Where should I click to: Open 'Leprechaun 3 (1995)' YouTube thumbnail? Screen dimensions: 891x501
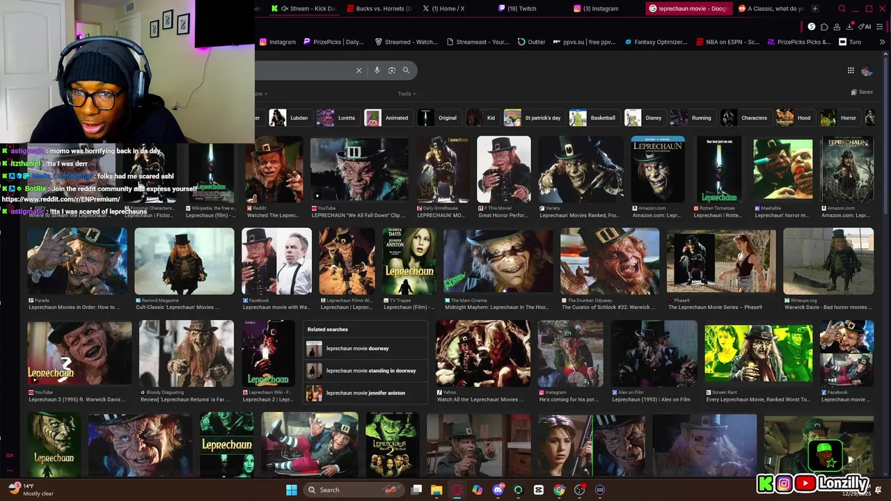(79, 353)
